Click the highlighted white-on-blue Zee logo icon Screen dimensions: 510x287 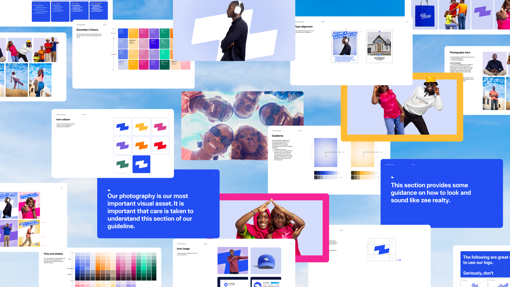(141, 164)
